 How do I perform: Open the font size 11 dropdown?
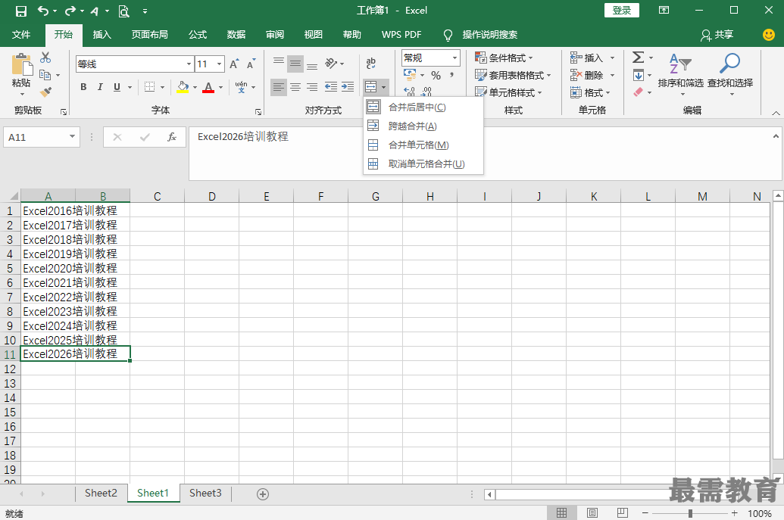[x=219, y=64]
